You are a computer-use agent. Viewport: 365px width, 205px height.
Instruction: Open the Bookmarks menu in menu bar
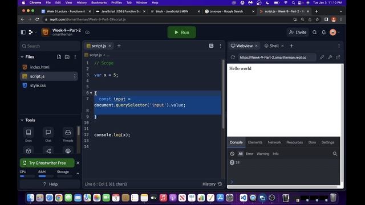pos(99,2)
